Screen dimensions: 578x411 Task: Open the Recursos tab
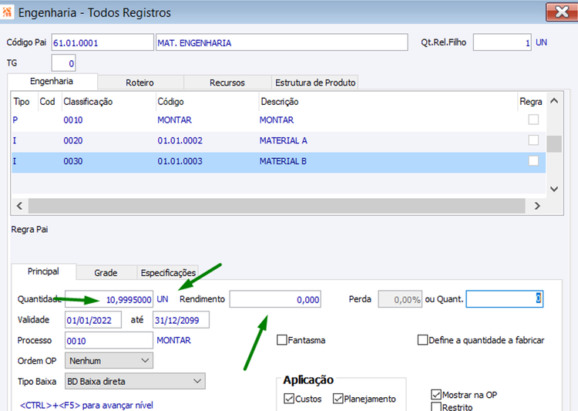(227, 83)
